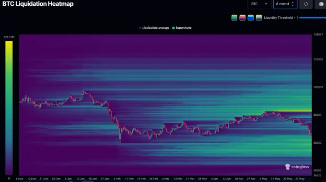The width and height of the screenshot is (326, 182).
Task: Click the 12 May date axis label
Action: click(276, 179)
